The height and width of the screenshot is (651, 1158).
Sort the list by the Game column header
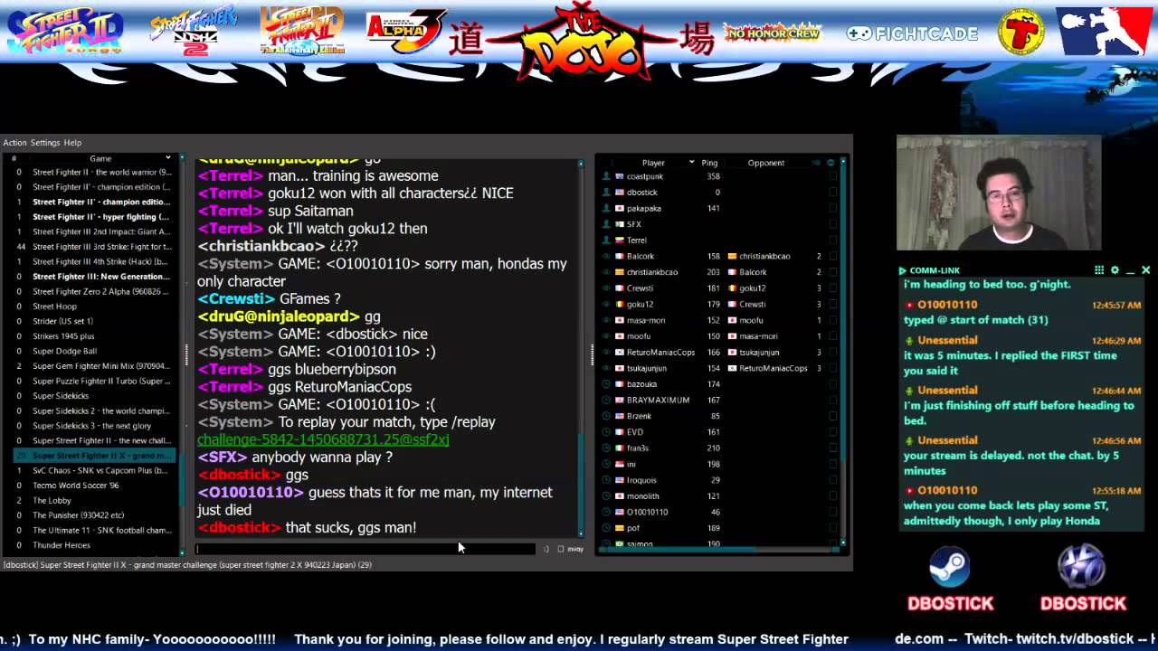(100, 159)
